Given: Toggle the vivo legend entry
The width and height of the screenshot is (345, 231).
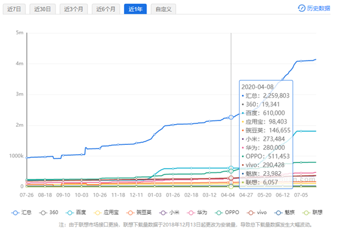Looking at the screenshot, I should (x=256, y=212).
